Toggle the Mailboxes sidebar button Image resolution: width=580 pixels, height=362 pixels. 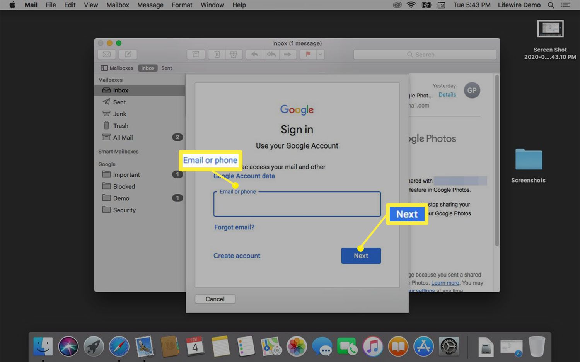pyautogui.click(x=117, y=68)
